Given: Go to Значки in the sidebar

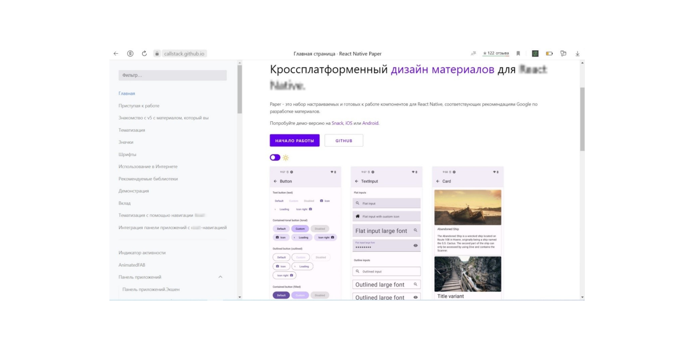Looking at the screenshot, I should (126, 142).
